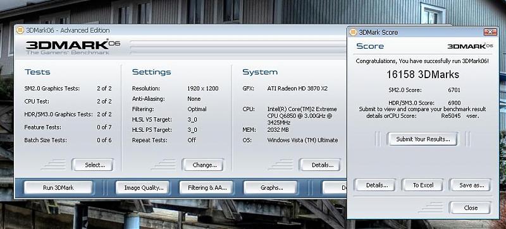The height and width of the screenshot is (229, 506).
Task: Export results with To Excel button
Action: click(423, 185)
